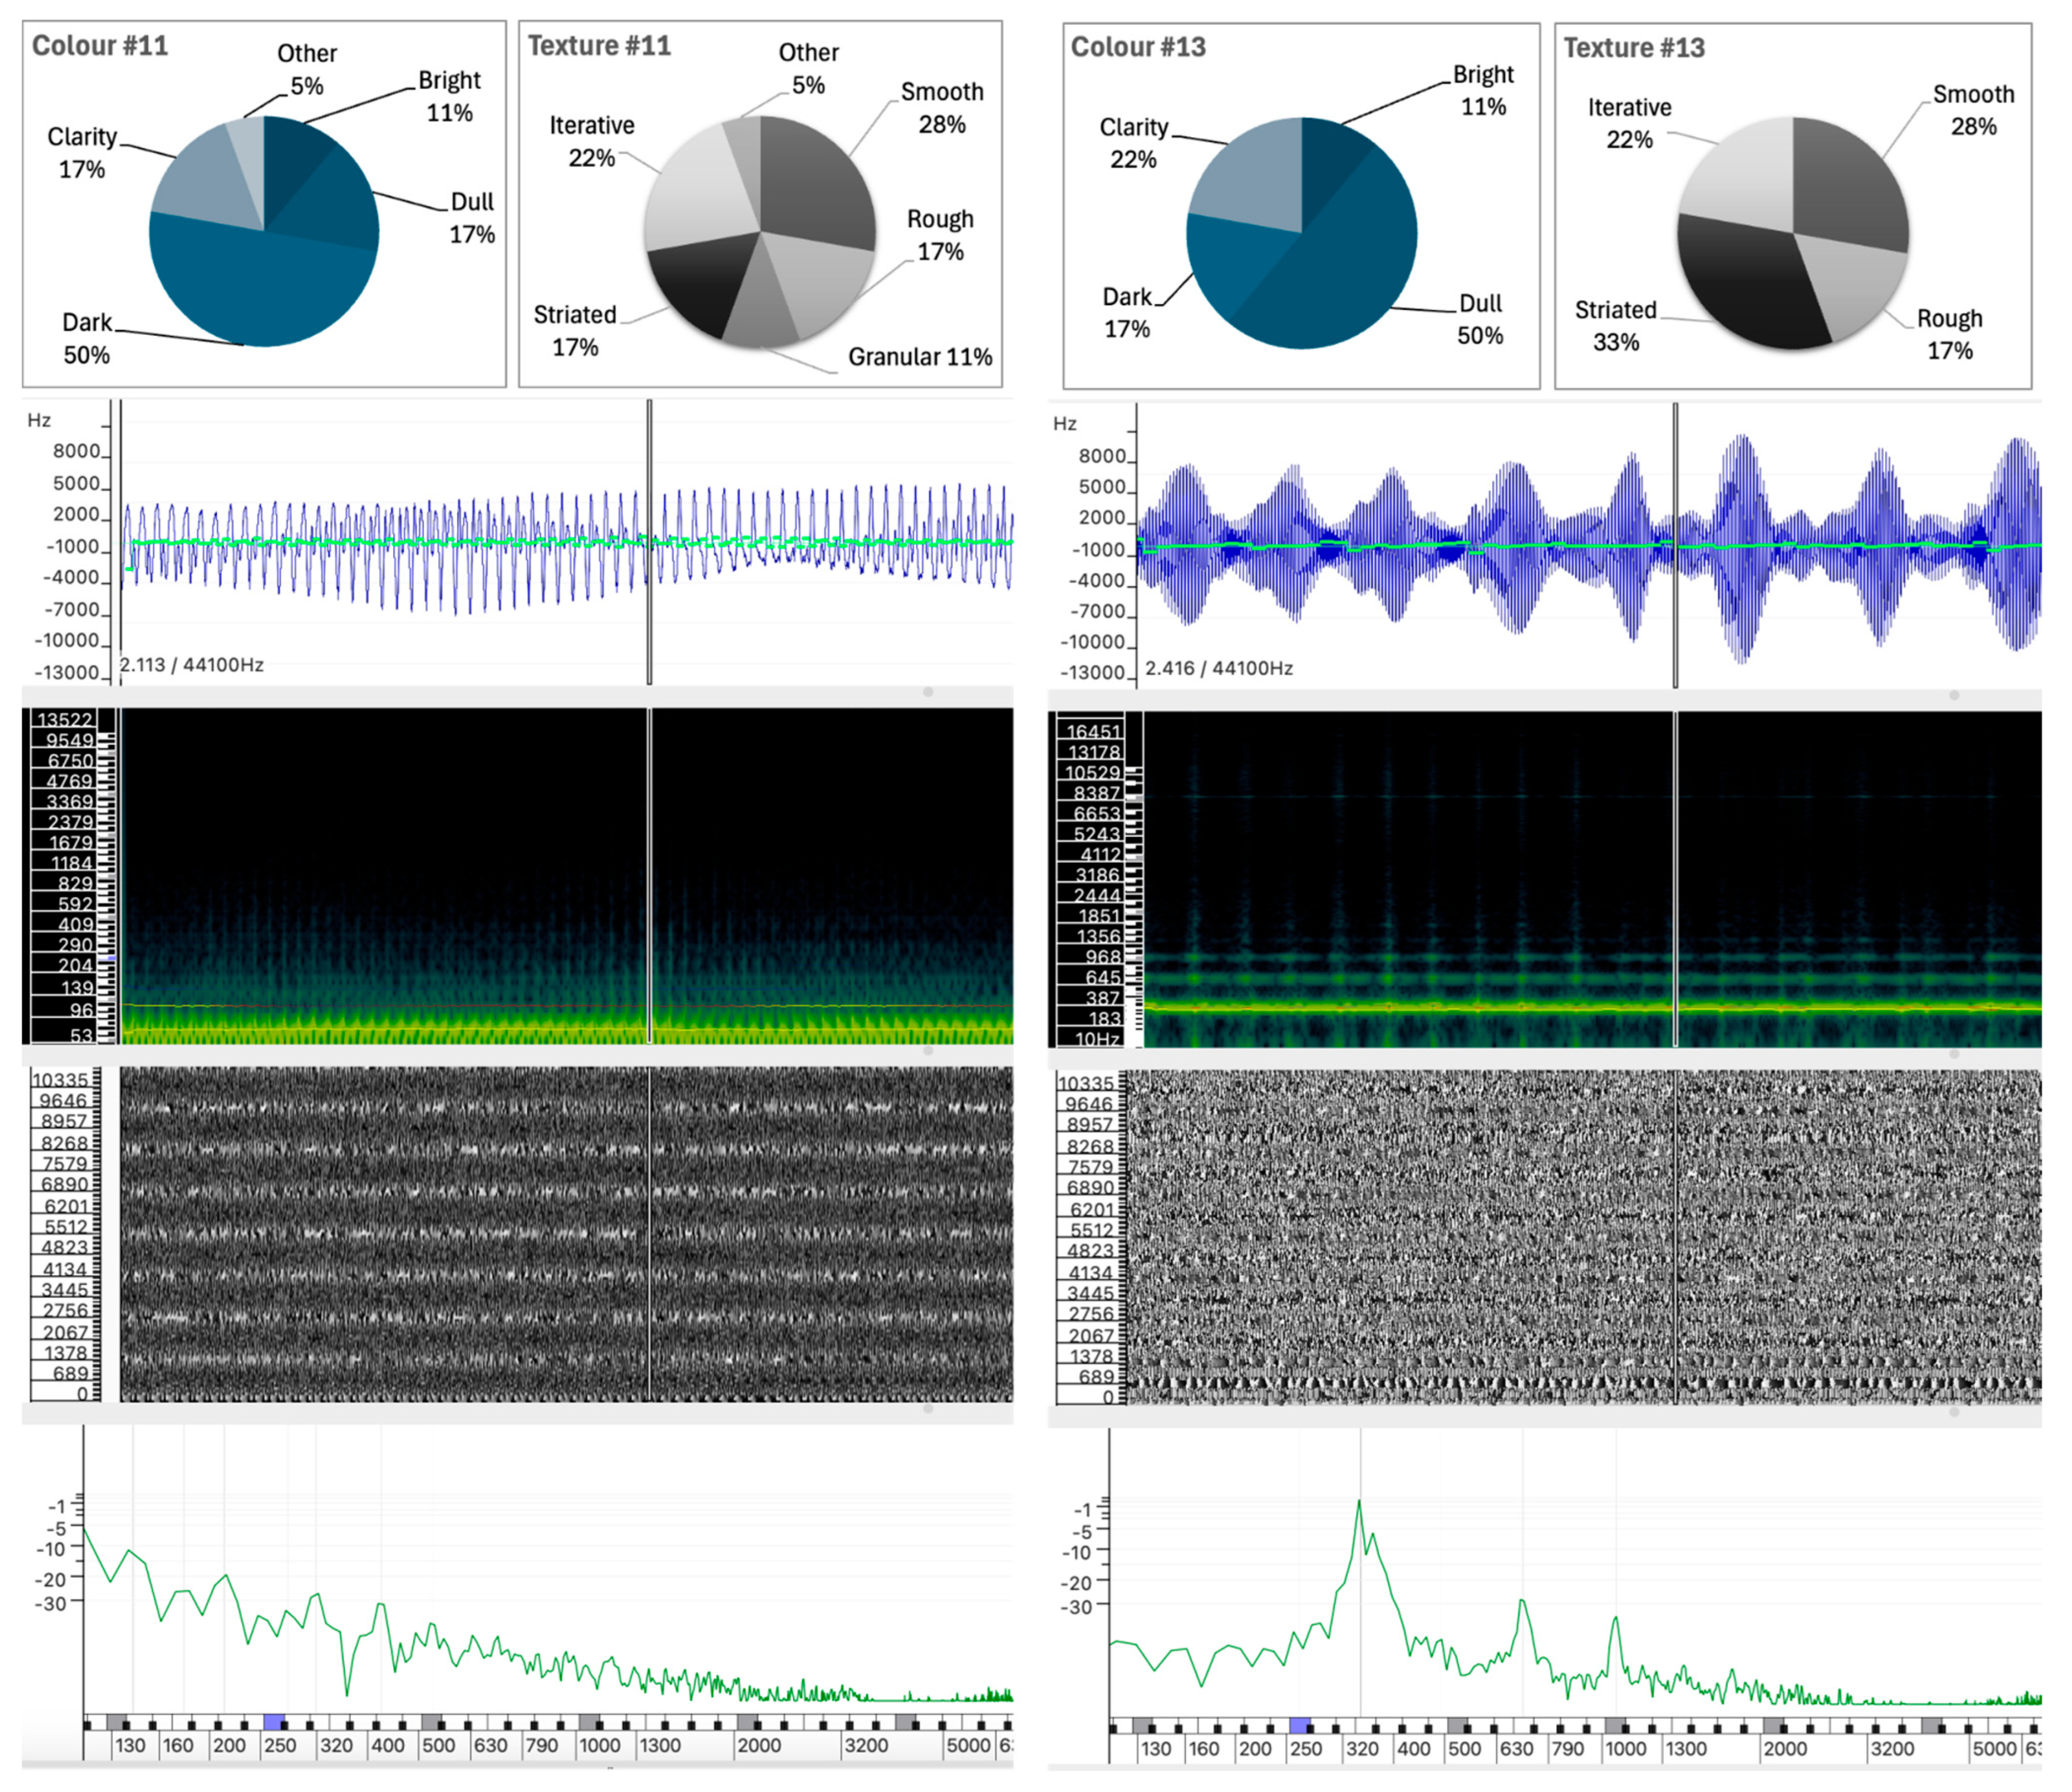Click 'Rough 17%' label in Texture #13

1950,334
